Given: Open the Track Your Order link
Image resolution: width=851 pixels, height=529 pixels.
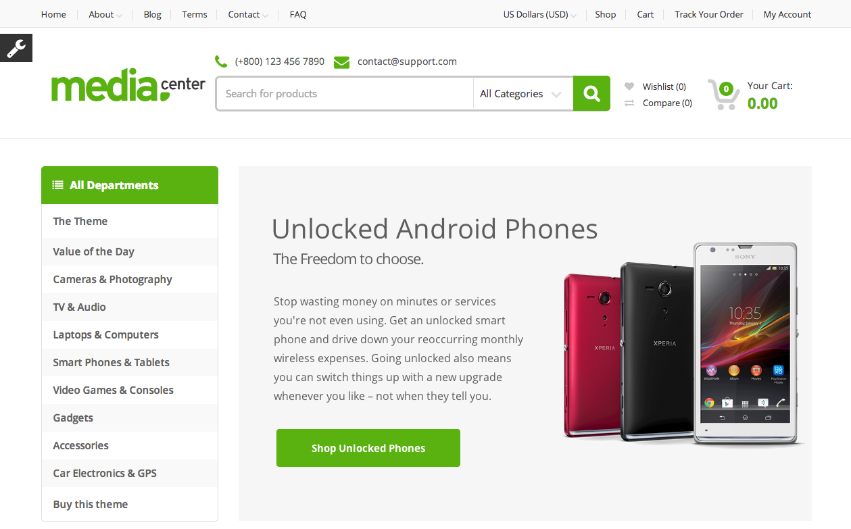Looking at the screenshot, I should (708, 14).
